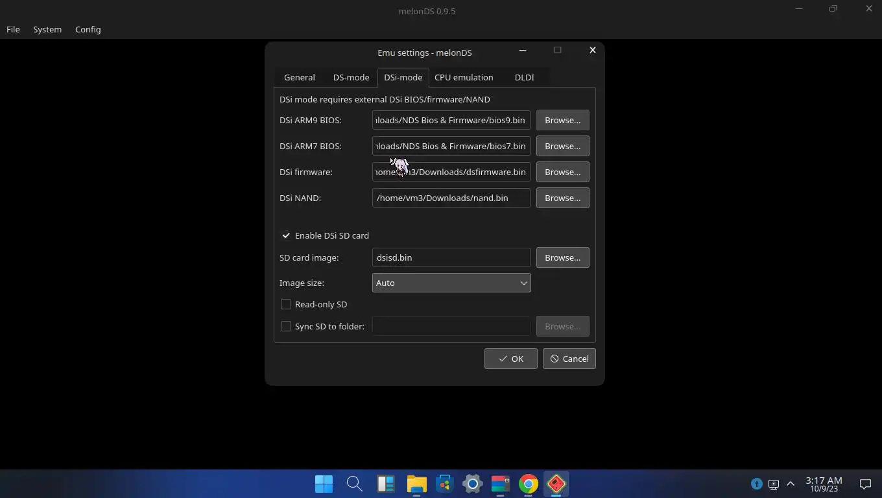Open the CPU emulation tab
This screenshot has width=882, height=498.
(x=464, y=77)
